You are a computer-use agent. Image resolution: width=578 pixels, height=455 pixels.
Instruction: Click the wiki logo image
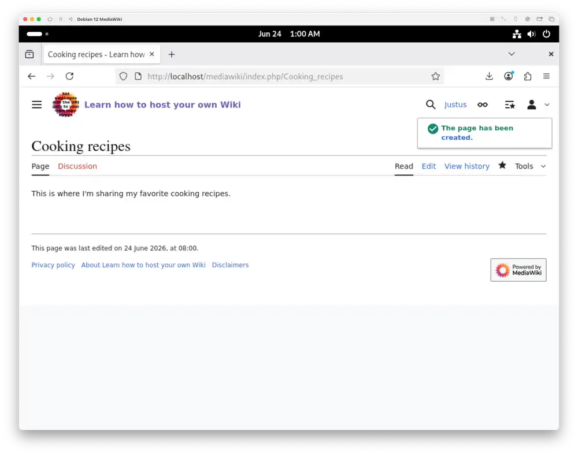[x=66, y=105]
